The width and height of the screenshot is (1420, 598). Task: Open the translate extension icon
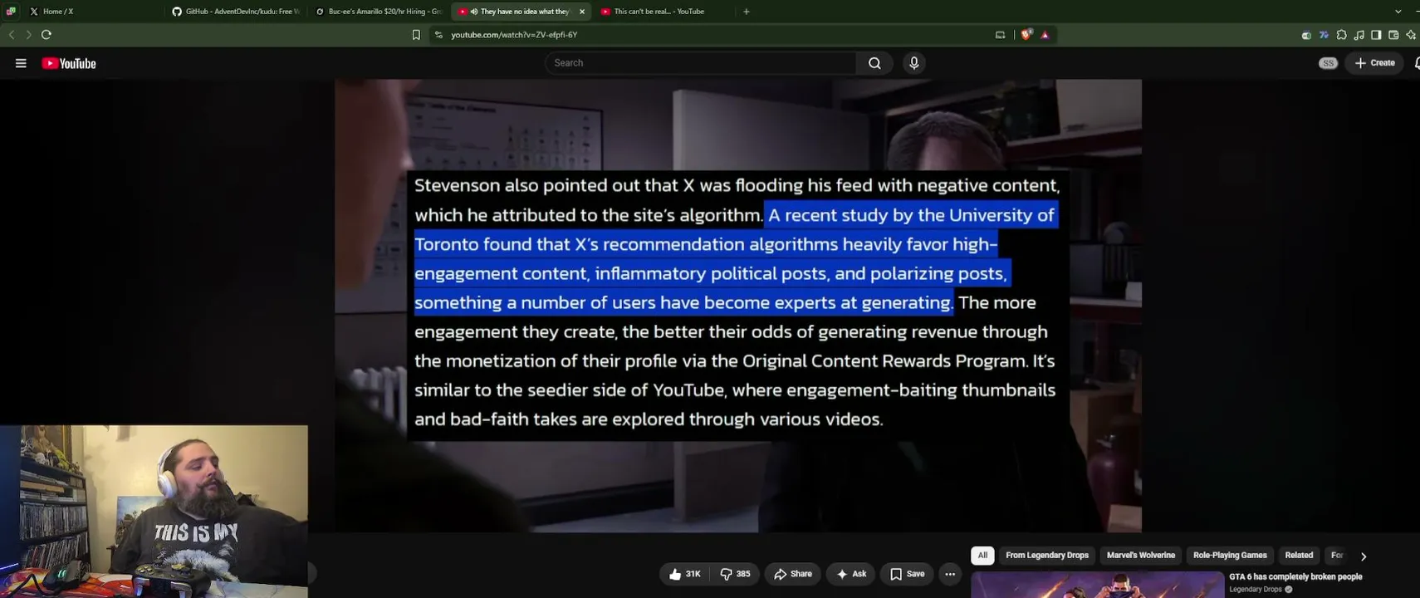1324,35
